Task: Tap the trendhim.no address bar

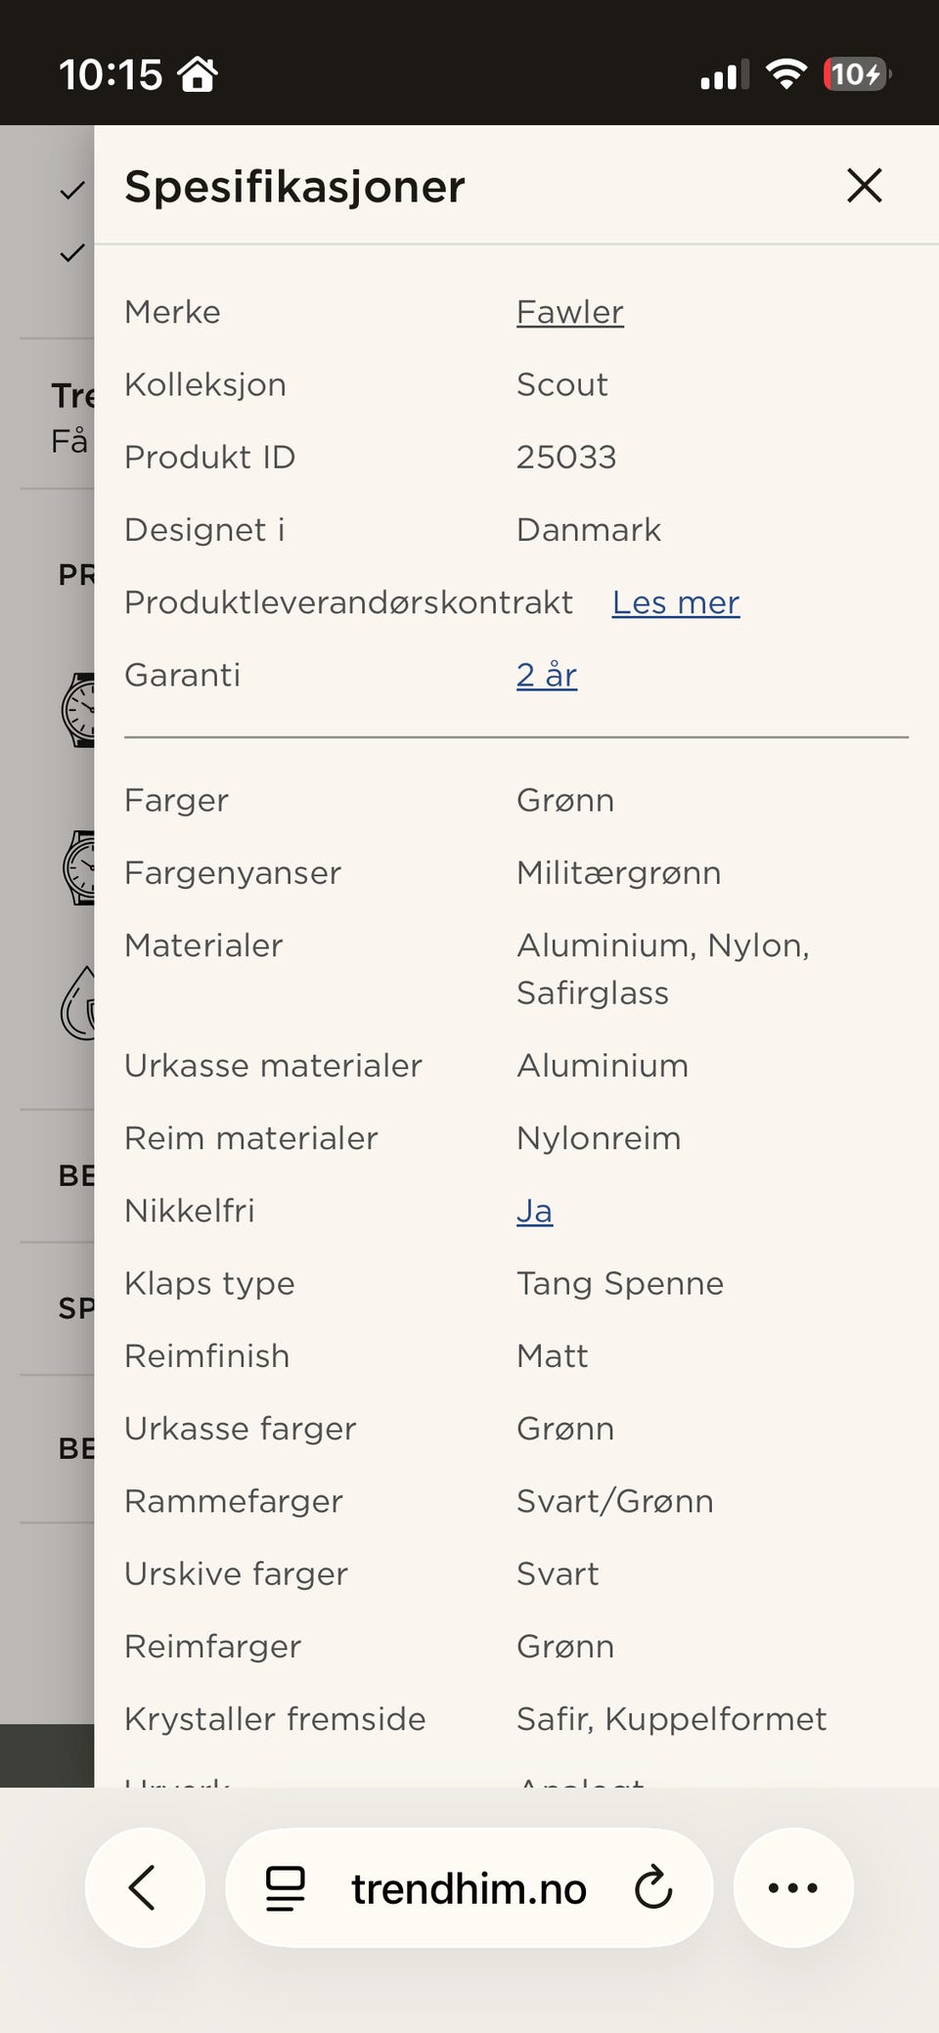Action: tap(469, 1887)
